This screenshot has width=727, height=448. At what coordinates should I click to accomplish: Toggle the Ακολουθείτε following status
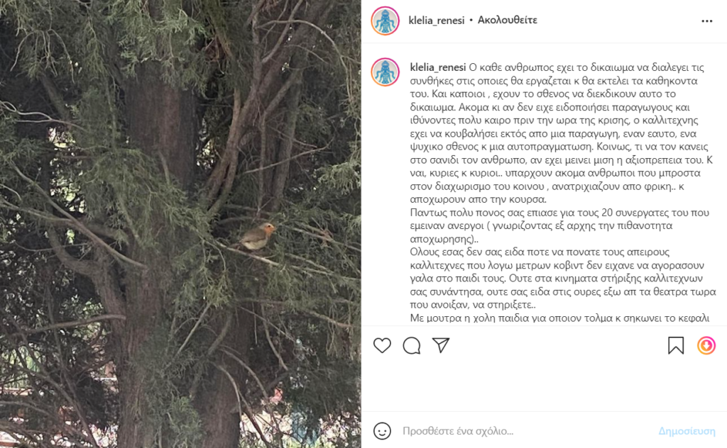[x=507, y=21]
